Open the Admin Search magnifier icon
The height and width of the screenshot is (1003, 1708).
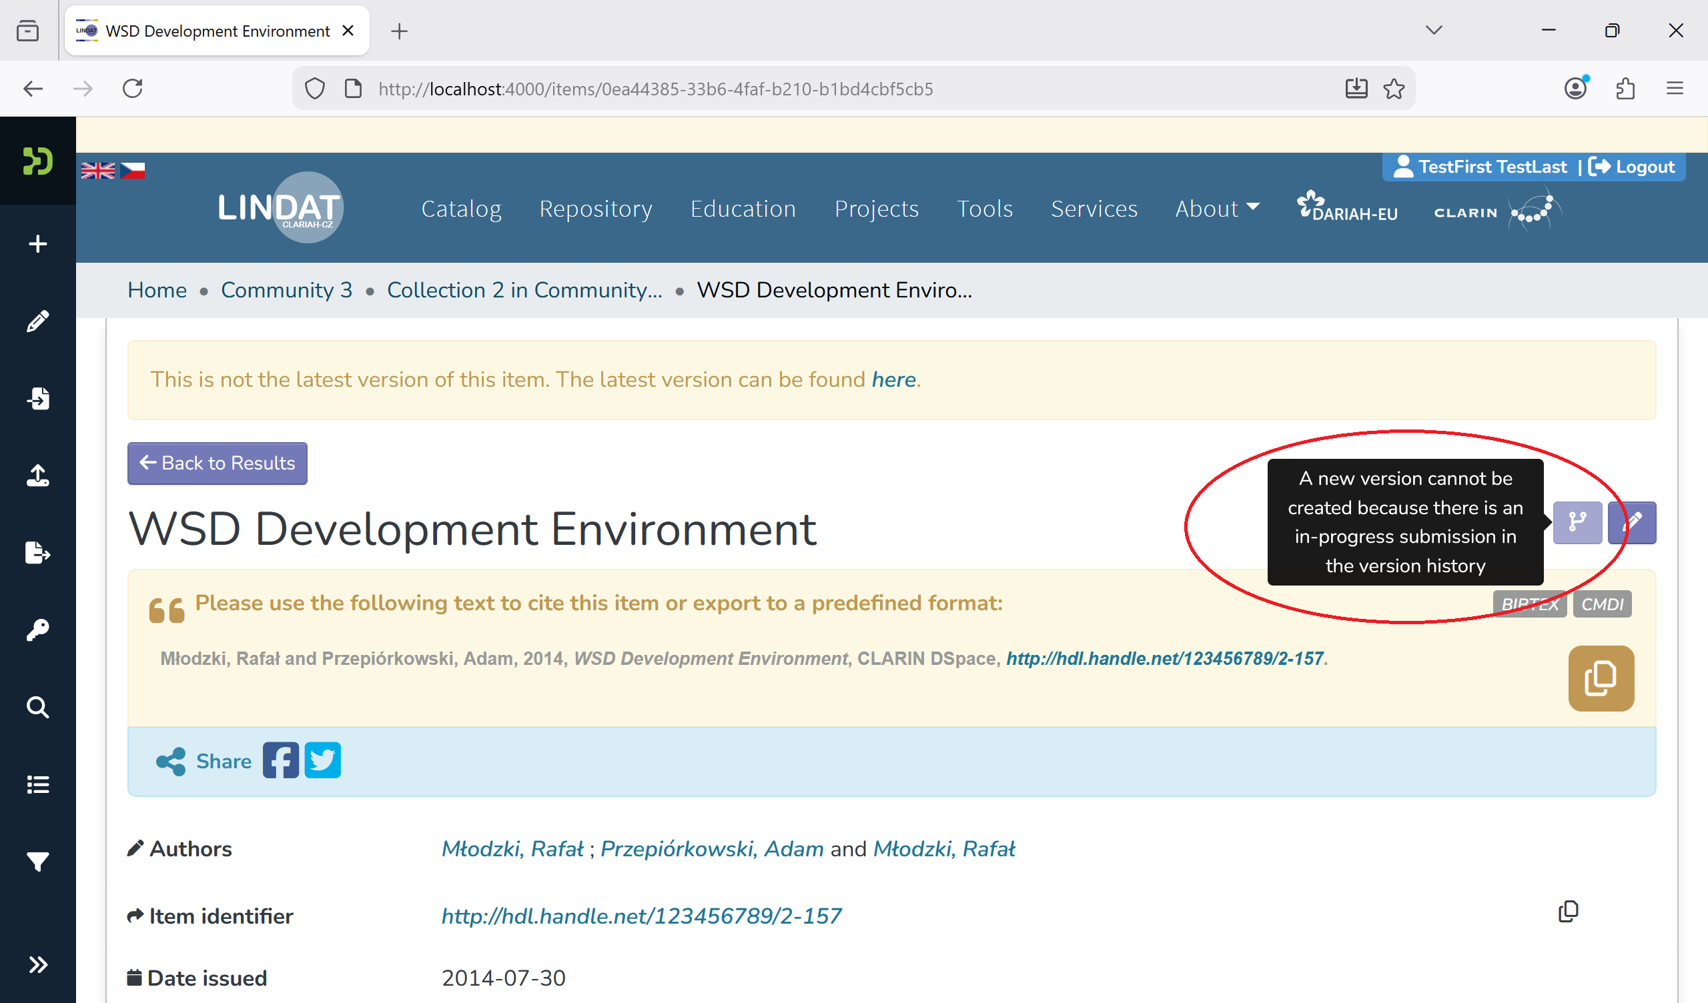coord(38,708)
